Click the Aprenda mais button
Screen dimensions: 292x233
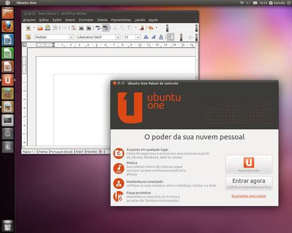coord(249,165)
